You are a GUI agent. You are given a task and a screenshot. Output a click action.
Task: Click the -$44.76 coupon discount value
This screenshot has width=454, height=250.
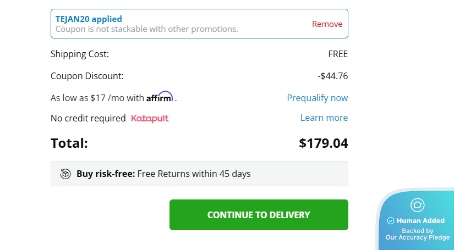click(332, 76)
